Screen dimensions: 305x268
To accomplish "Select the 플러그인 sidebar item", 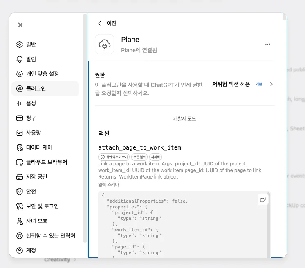I will coord(45,89).
